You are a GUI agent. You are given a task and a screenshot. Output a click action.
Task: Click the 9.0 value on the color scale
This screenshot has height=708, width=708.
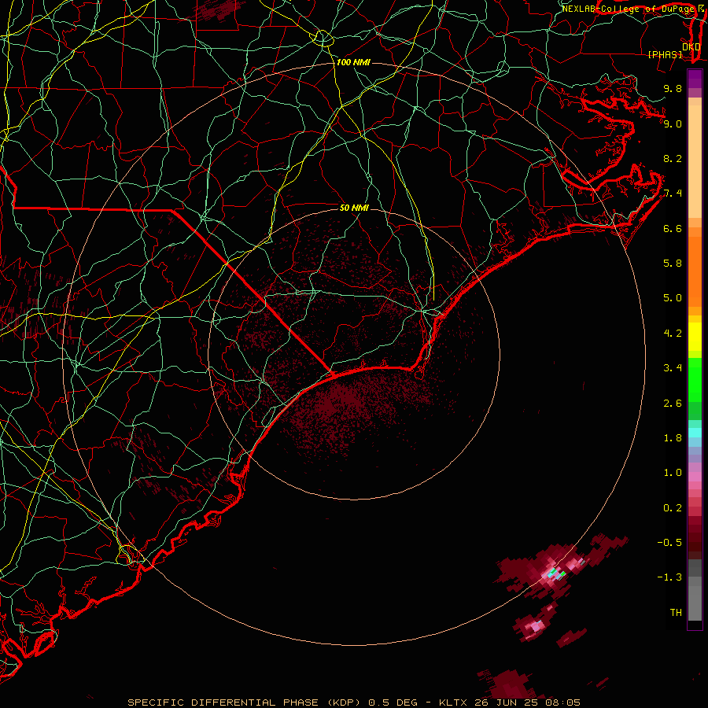point(673,124)
